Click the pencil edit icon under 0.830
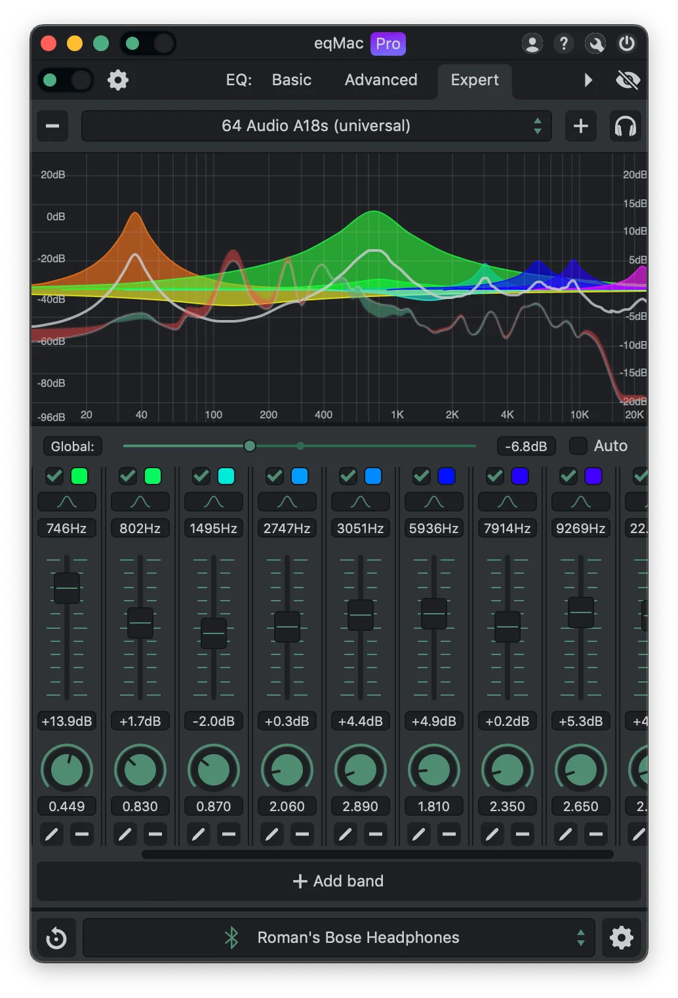678x998 pixels. pos(125,834)
